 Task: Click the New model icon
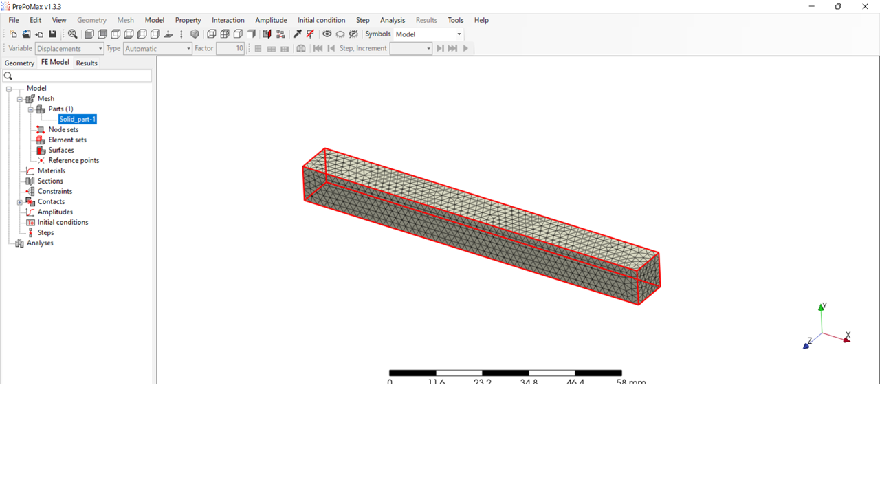[x=13, y=34]
